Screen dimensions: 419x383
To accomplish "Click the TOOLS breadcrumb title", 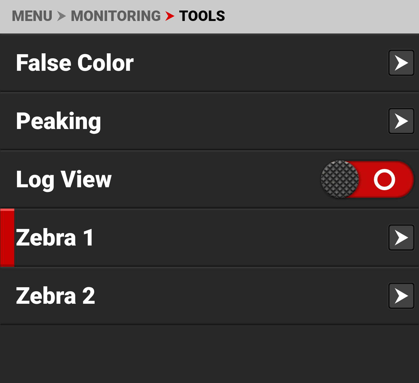I will 202,16.
